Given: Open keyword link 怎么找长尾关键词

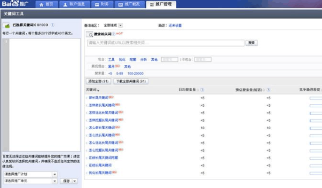Looking at the screenshot, I should (x=102, y=135).
